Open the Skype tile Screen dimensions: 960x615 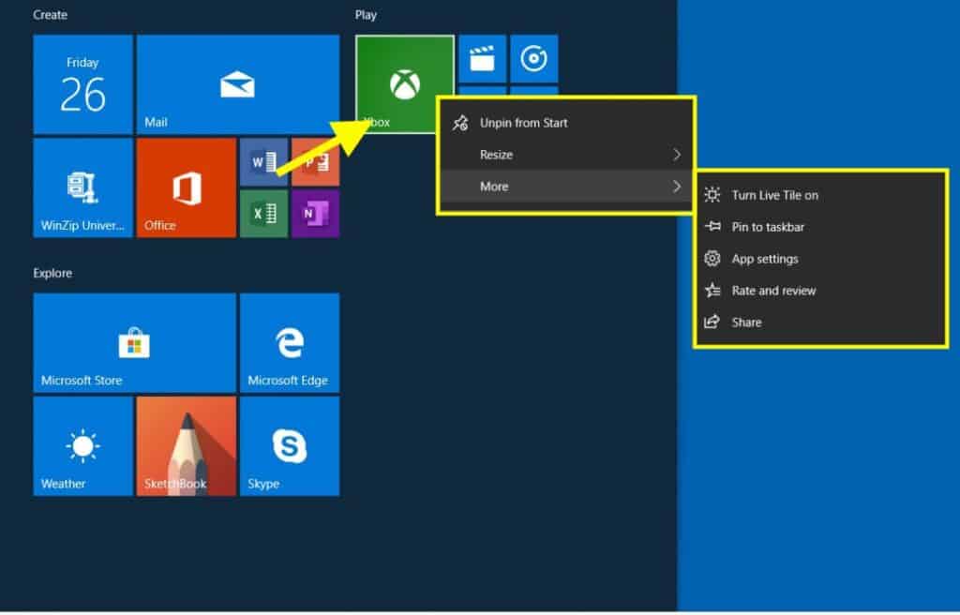point(291,445)
